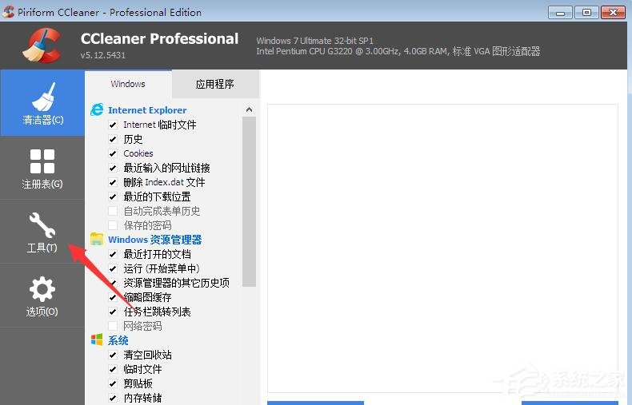Click the CCleaner Professional title
This screenshot has height=405, width=632.
point(160,38)
